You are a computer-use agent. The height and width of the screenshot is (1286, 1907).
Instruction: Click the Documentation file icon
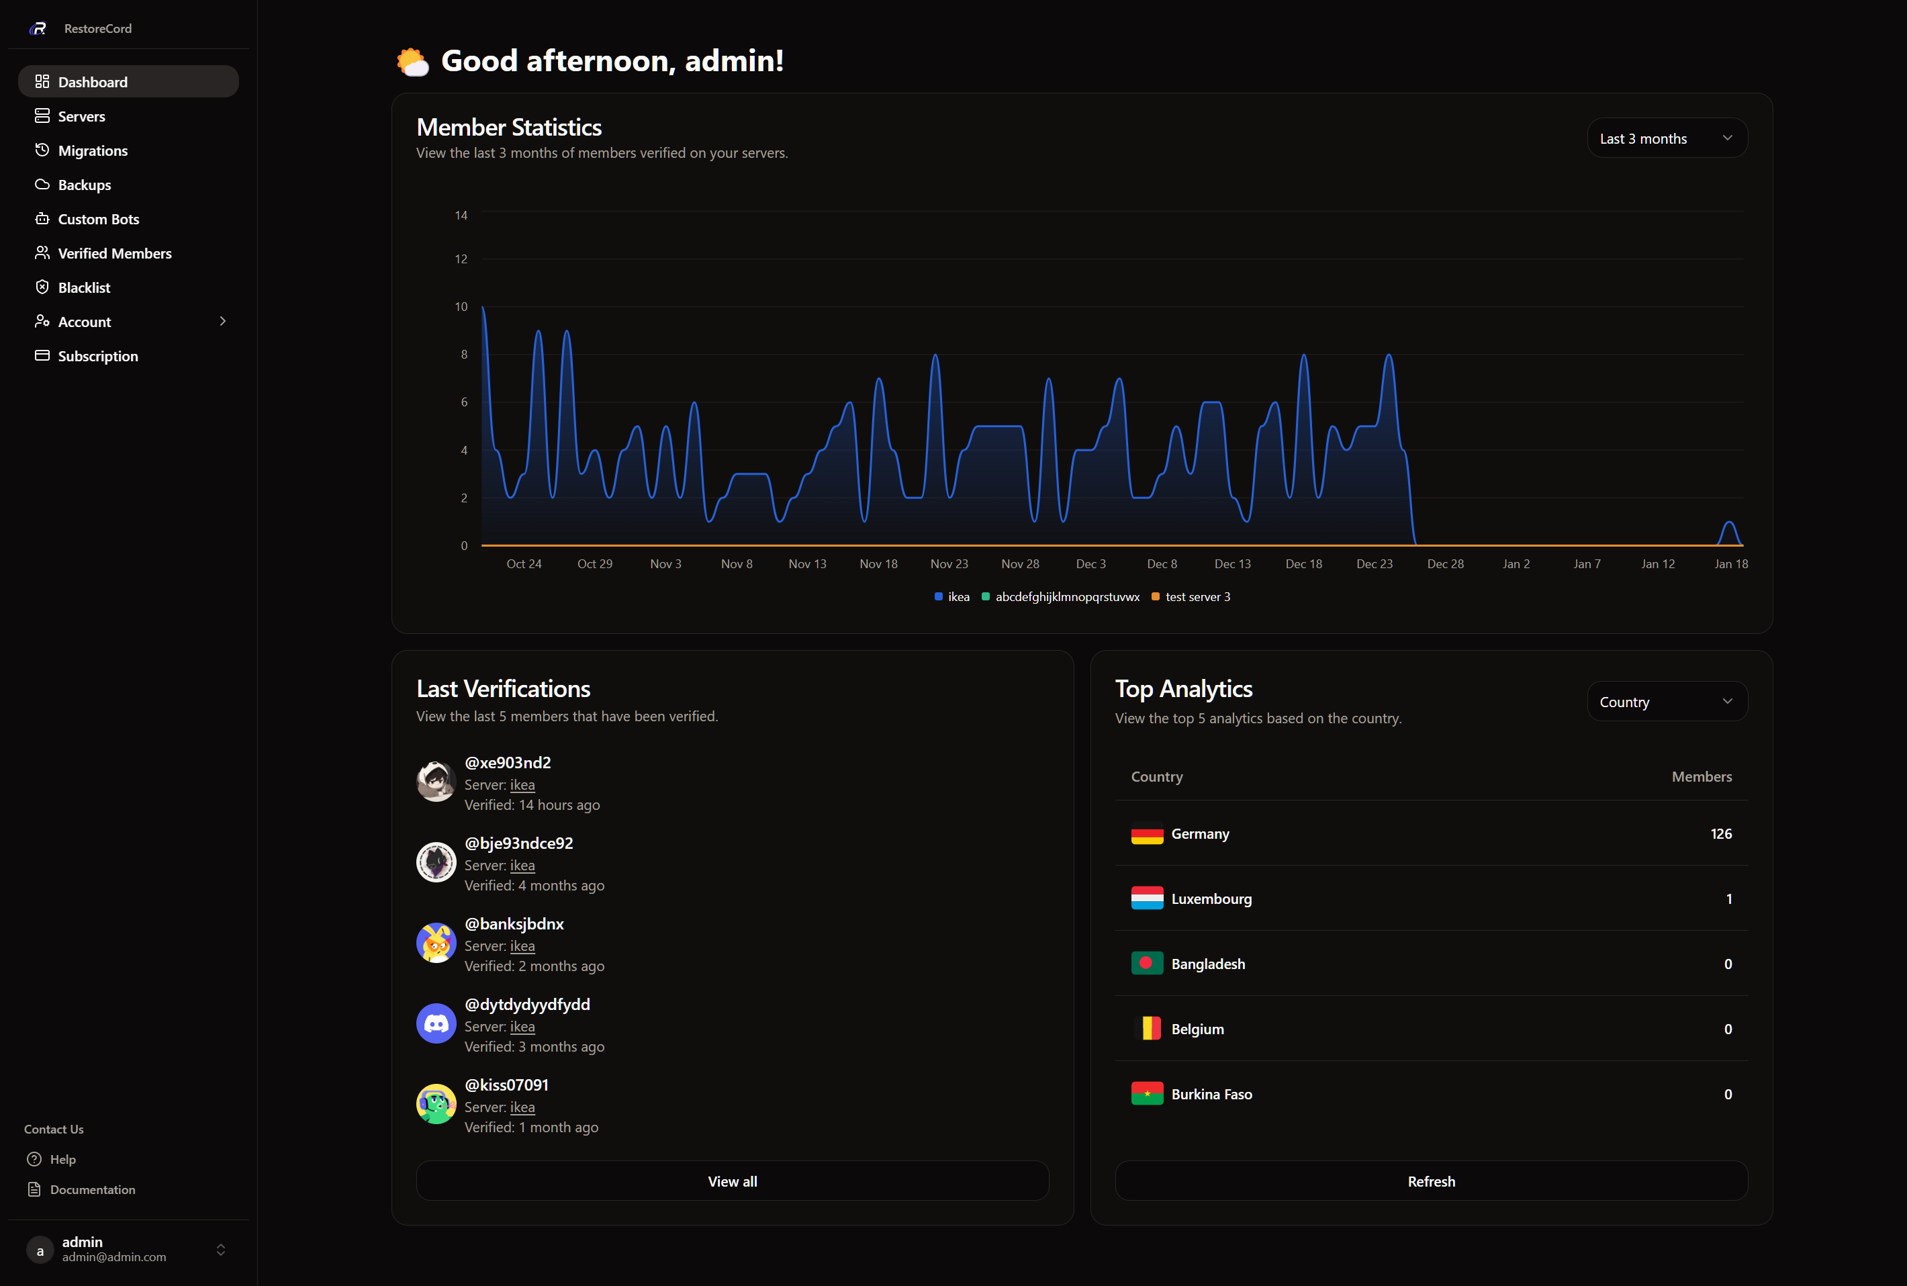click(34, 1189)
